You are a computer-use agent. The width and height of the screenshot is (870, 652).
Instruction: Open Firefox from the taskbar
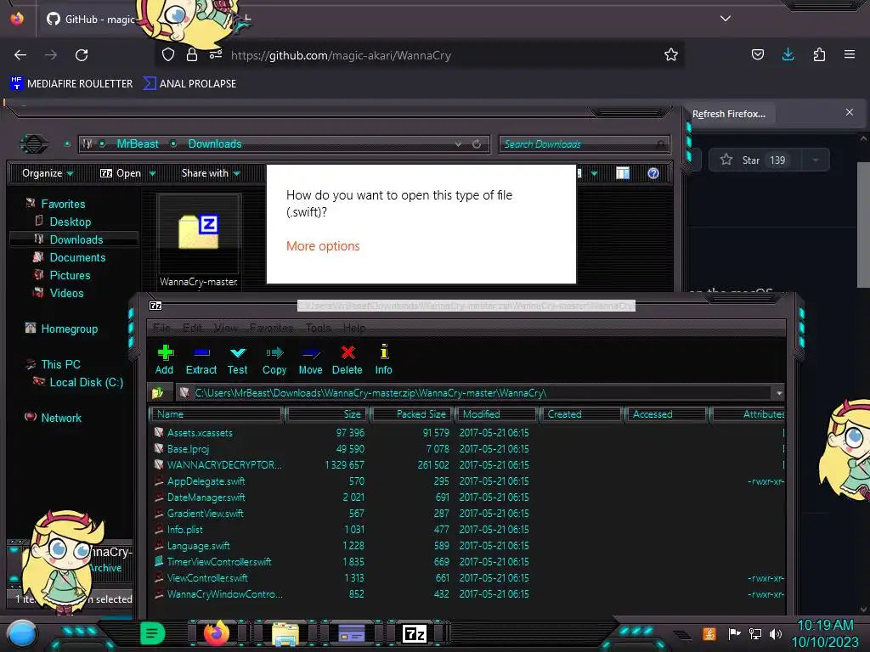click(217, 633)
